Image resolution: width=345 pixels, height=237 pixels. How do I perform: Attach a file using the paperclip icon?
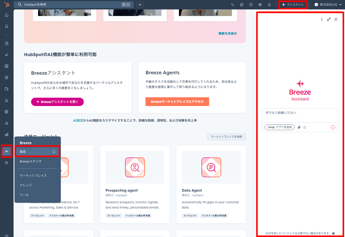point(299,127)
